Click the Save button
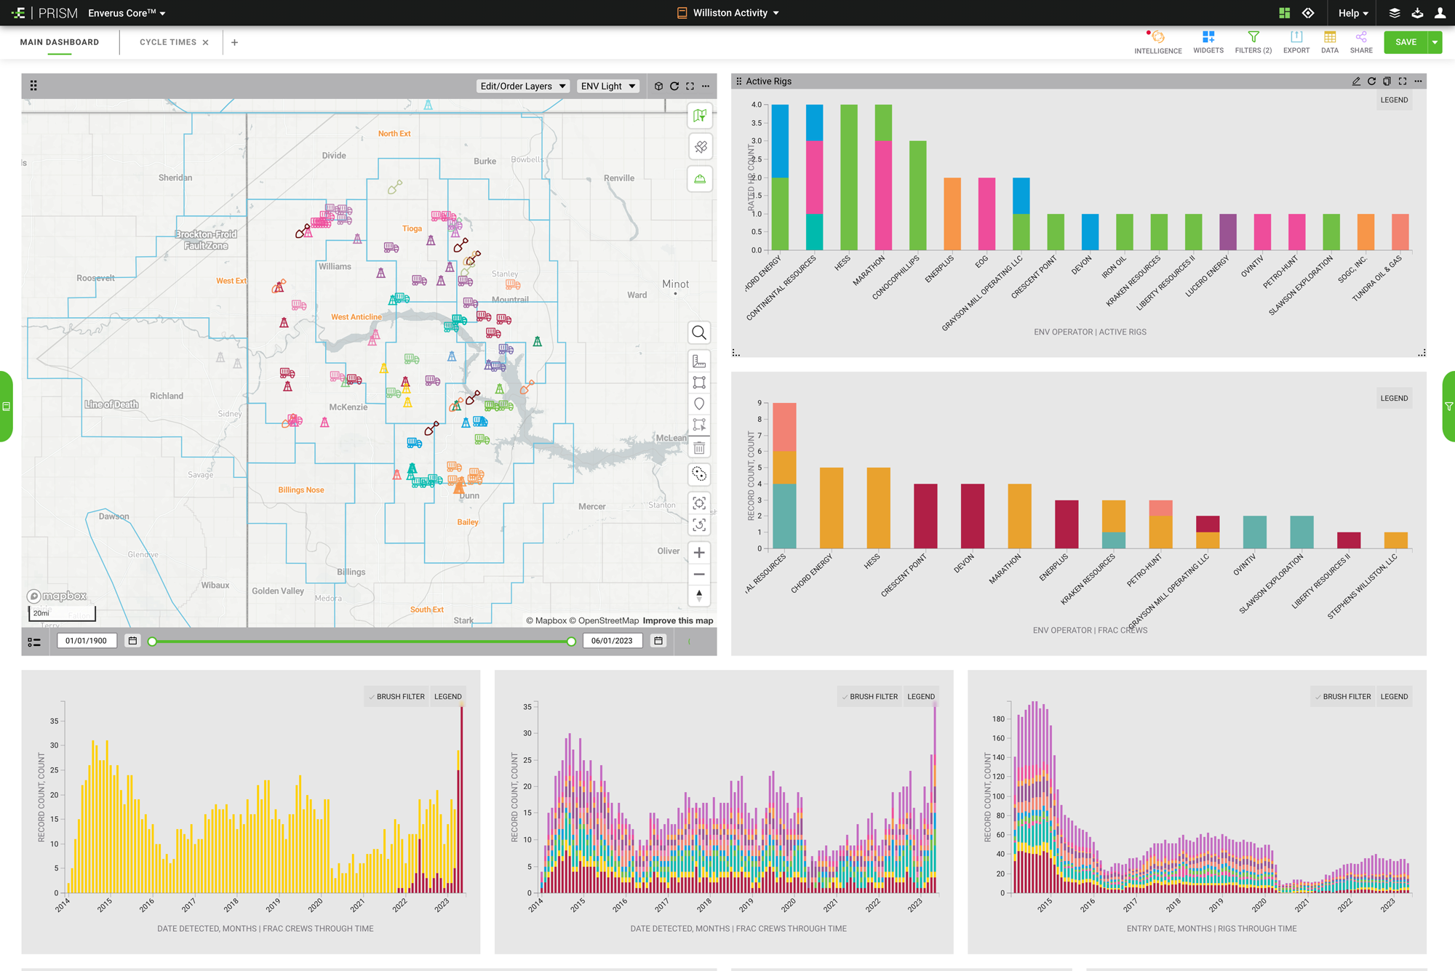 tap(1406, 42)
